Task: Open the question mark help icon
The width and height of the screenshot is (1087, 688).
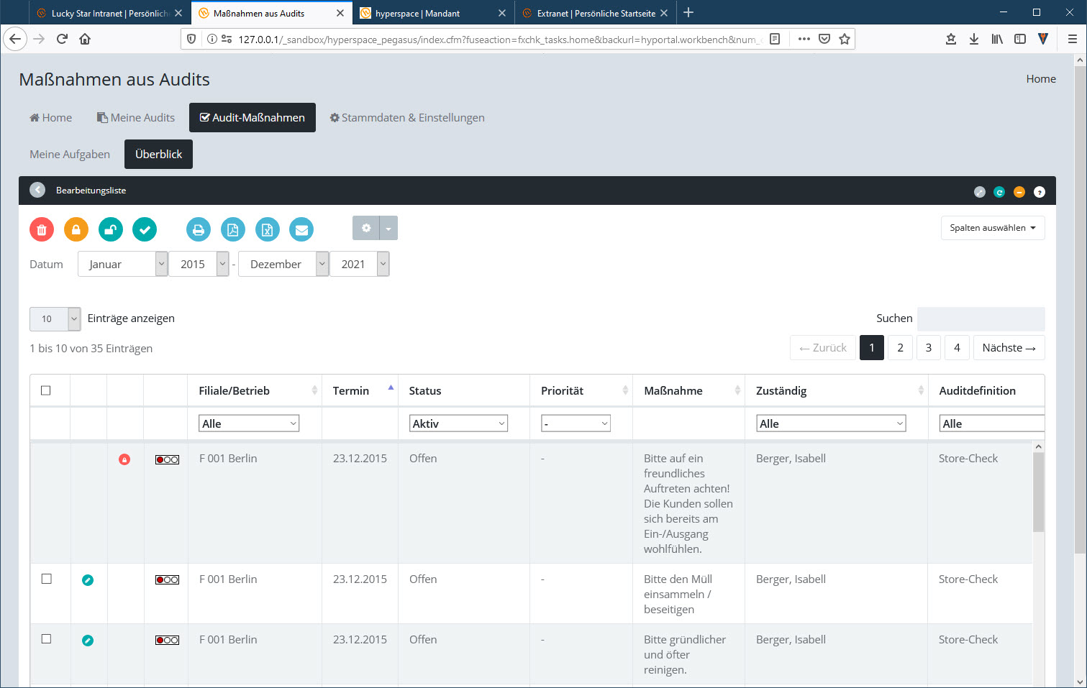Action: click(1039, 192)
